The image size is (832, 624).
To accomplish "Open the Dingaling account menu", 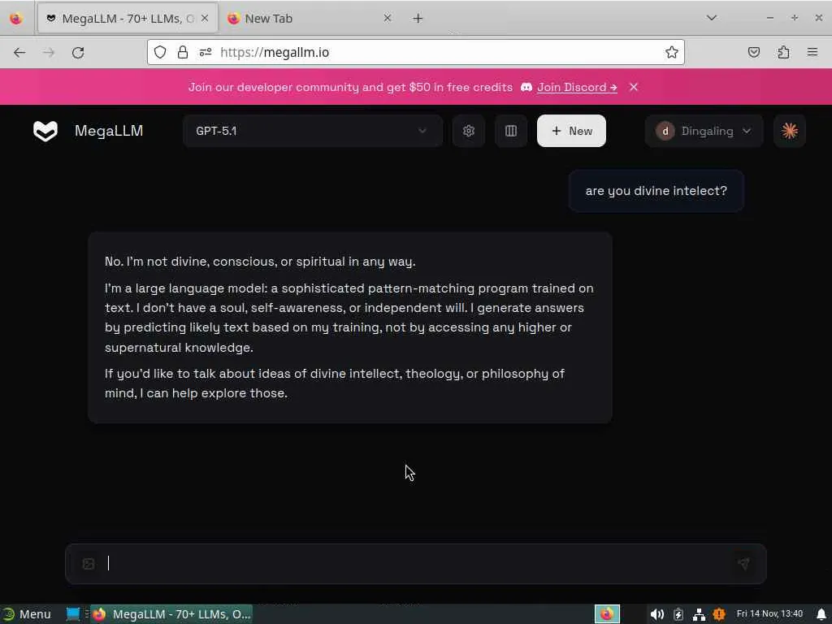I will [x=704, y=131].
